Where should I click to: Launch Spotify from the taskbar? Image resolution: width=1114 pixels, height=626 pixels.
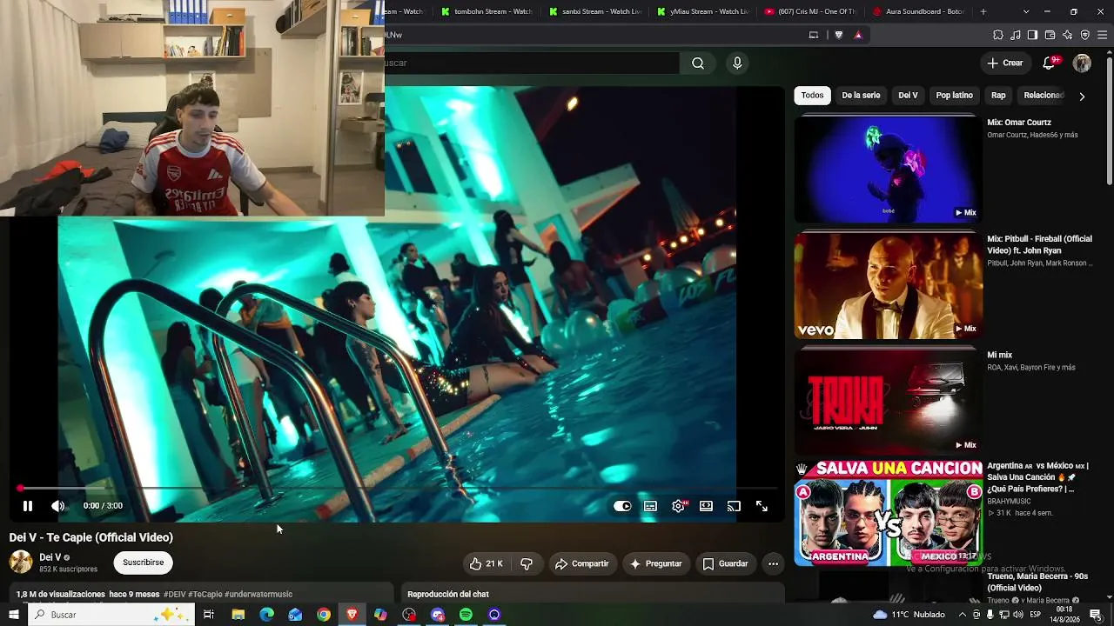466,615
